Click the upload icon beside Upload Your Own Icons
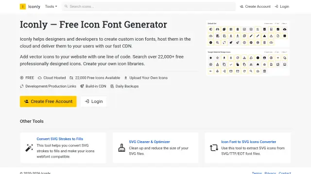This screenshot has height=174, width=311. pos(126,78)
